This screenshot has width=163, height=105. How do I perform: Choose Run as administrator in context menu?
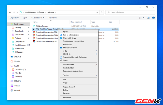point(71,35)
